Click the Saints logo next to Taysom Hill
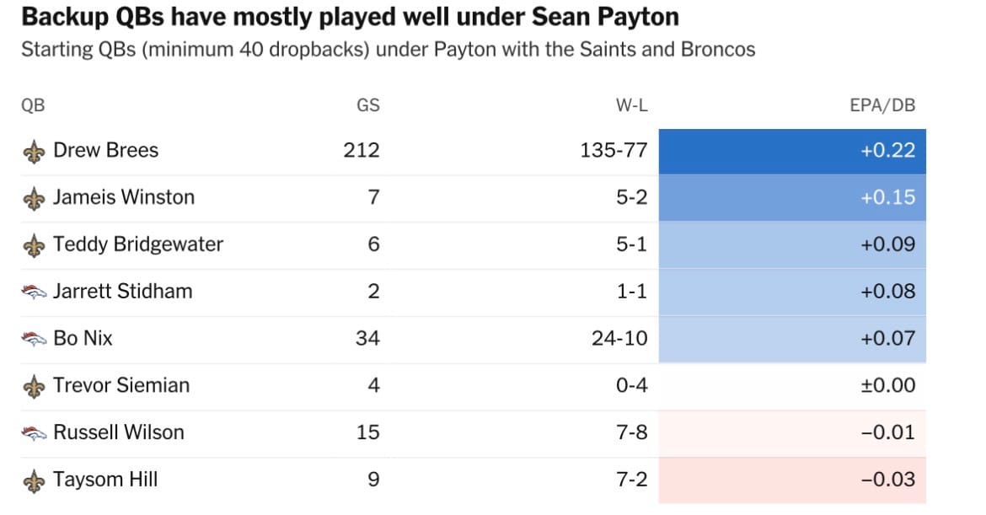986x515 pixels. point(34,480)
